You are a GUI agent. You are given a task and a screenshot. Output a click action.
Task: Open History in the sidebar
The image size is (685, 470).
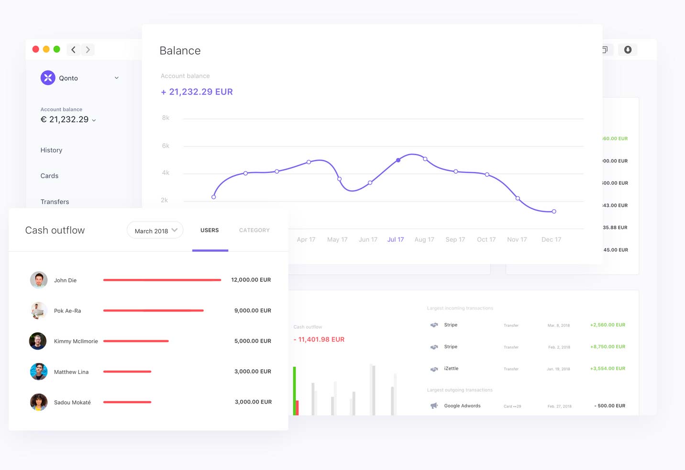pos(51,150)
